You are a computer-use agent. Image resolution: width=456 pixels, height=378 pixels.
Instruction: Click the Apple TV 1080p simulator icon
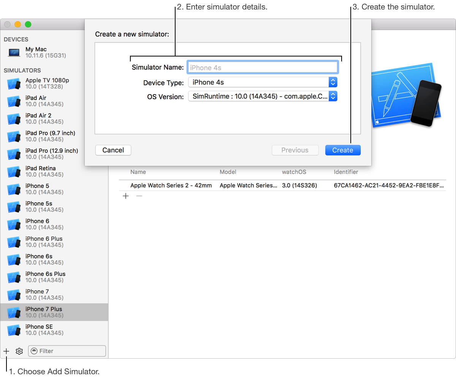[14, 84]
